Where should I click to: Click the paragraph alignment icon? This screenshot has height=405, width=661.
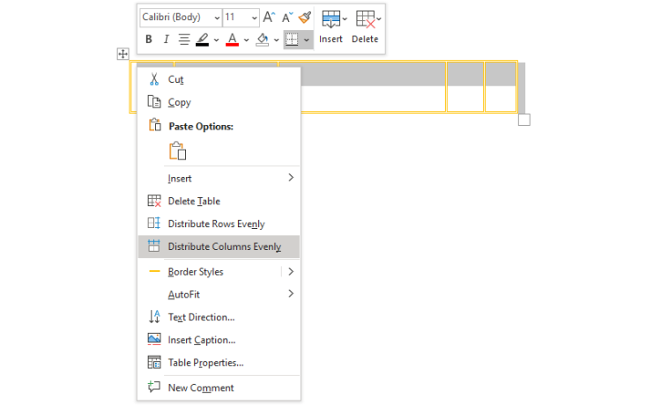click(x=184, y=40)
